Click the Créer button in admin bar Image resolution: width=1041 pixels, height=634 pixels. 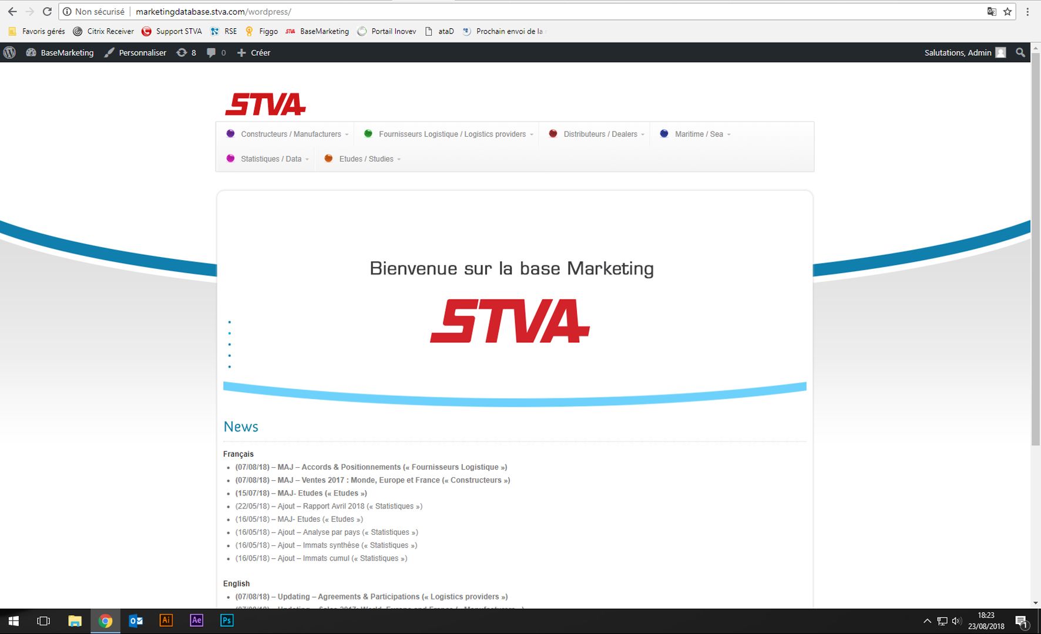pyautogui.click(x=254, y=52)
